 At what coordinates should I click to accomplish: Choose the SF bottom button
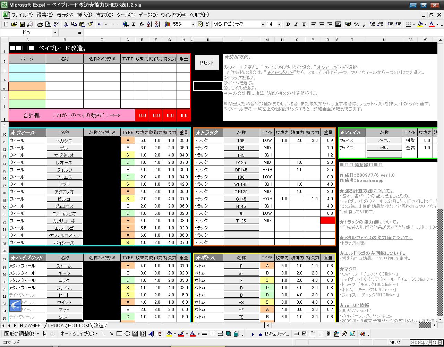point(241,273)
